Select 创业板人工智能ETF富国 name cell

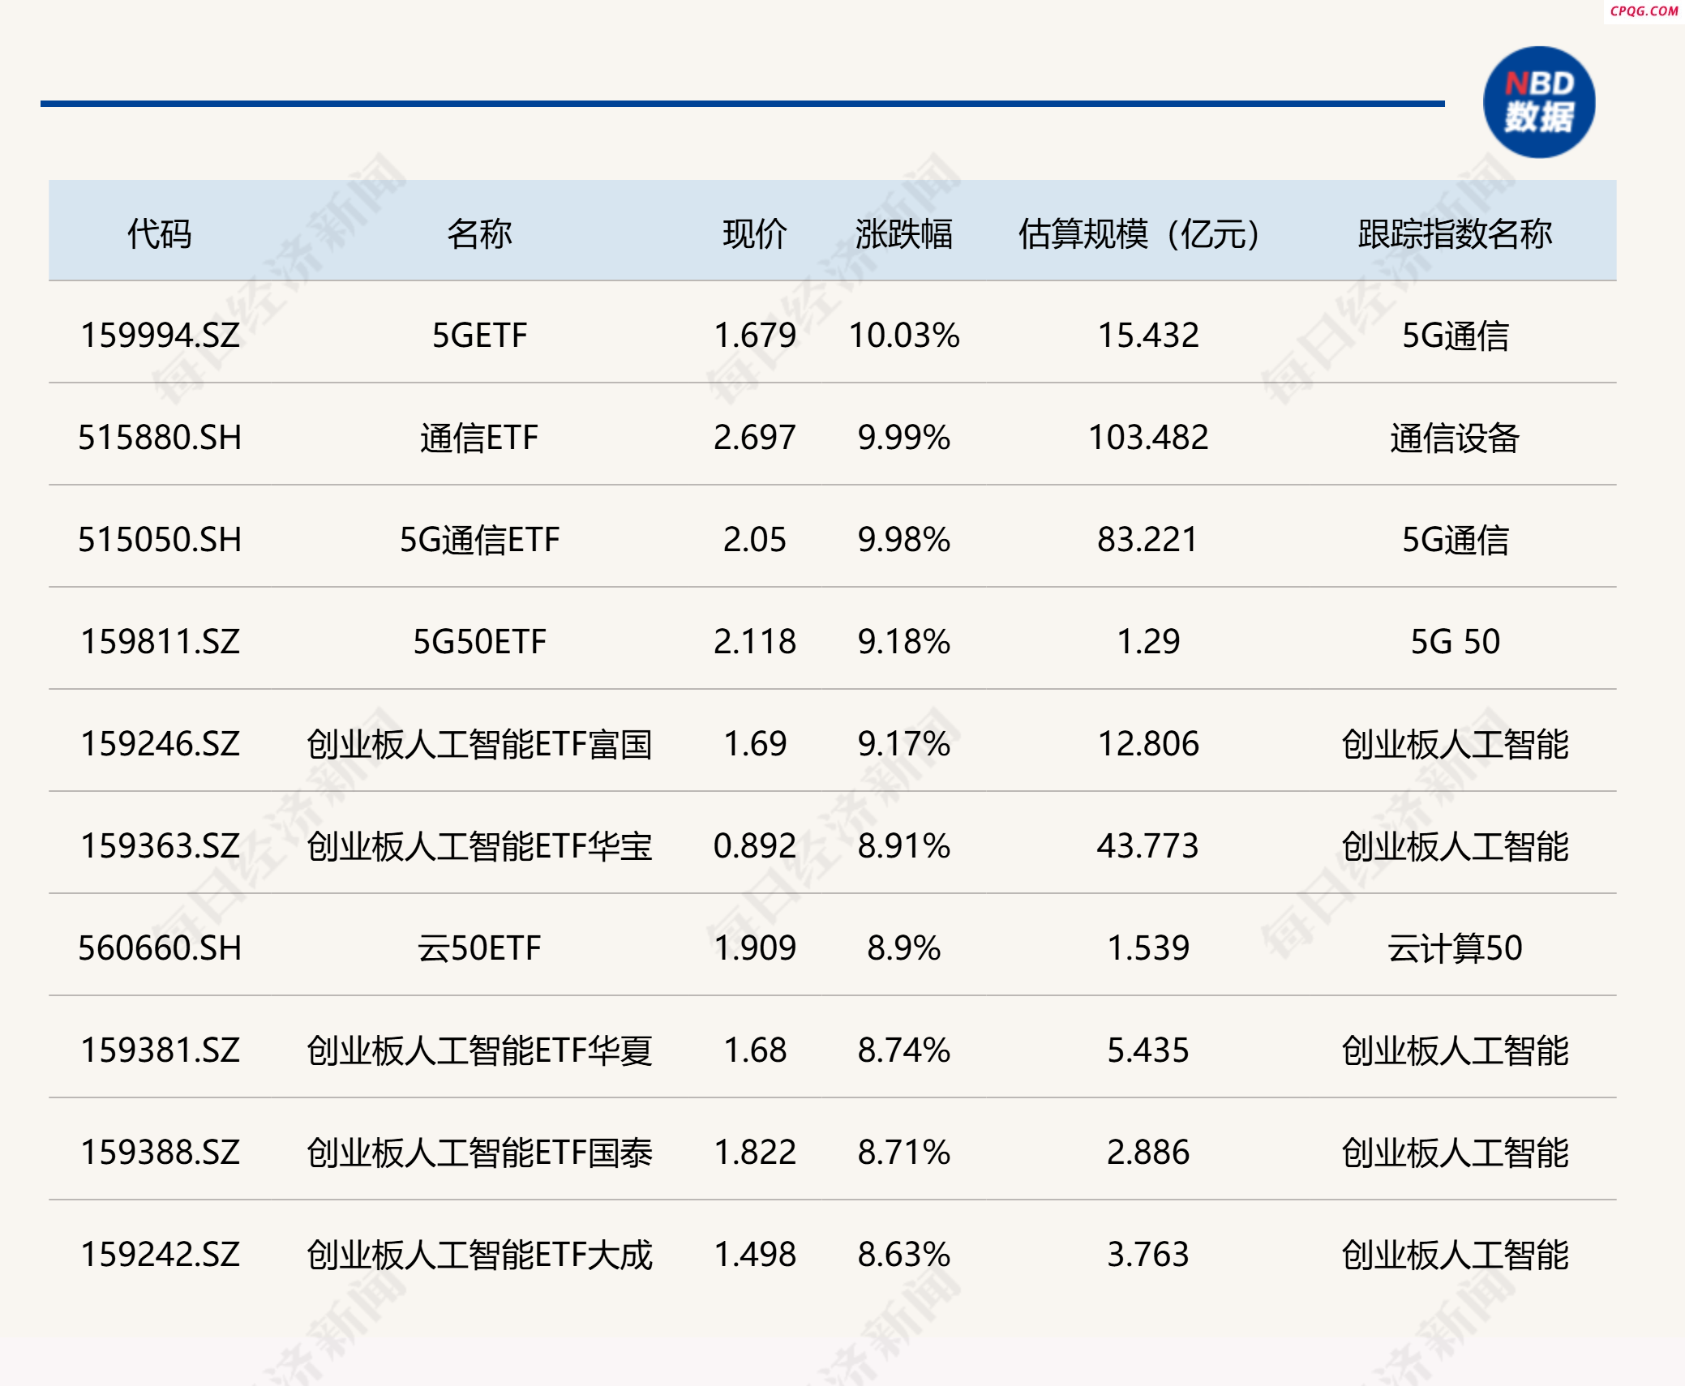tap(479, 744)
